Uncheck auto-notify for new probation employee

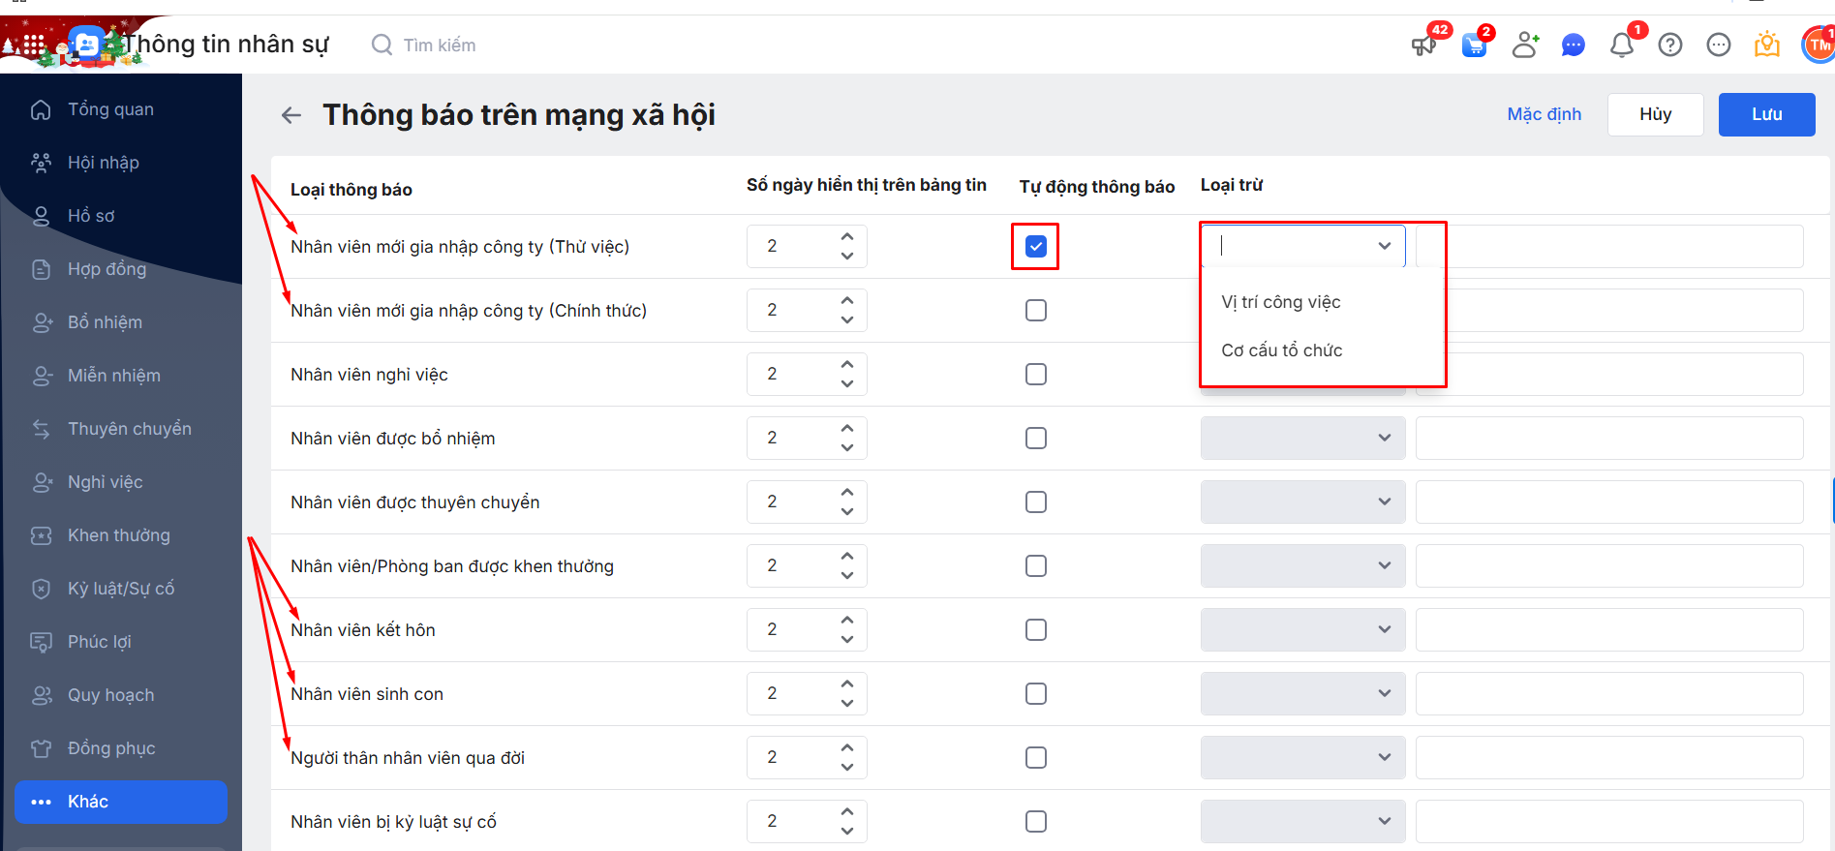1036,246
